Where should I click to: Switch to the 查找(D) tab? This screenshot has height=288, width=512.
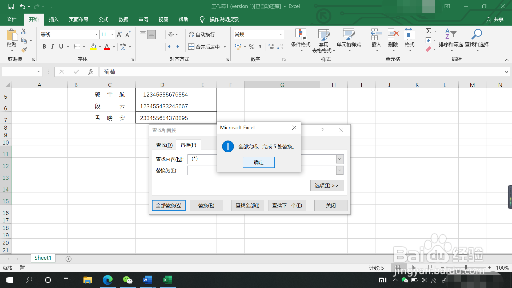(x=164, y=145)
